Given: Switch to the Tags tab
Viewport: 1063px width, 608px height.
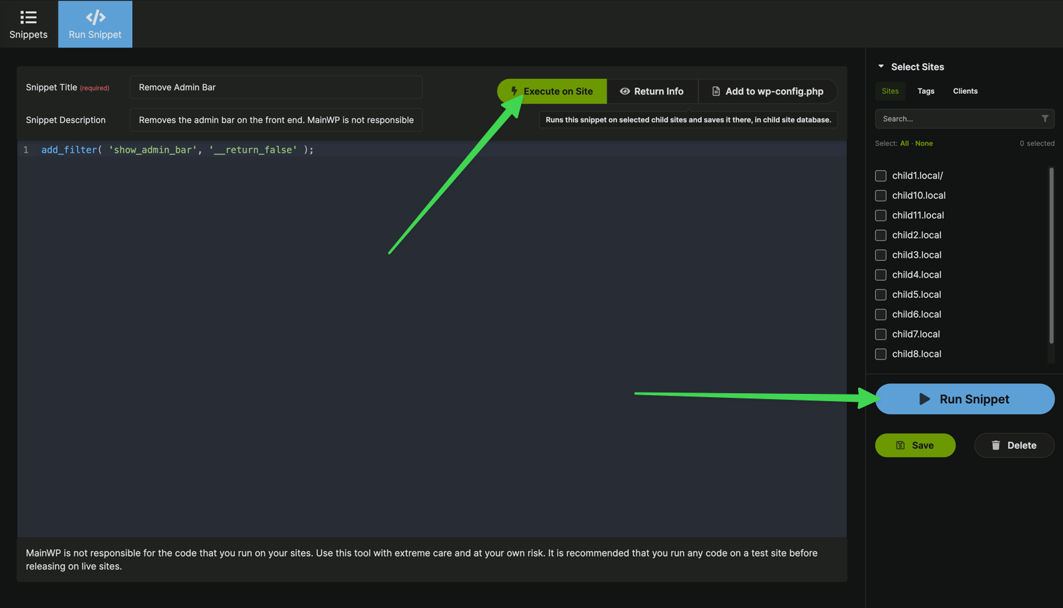Looking at the screenshot, I should coord(925,91).
